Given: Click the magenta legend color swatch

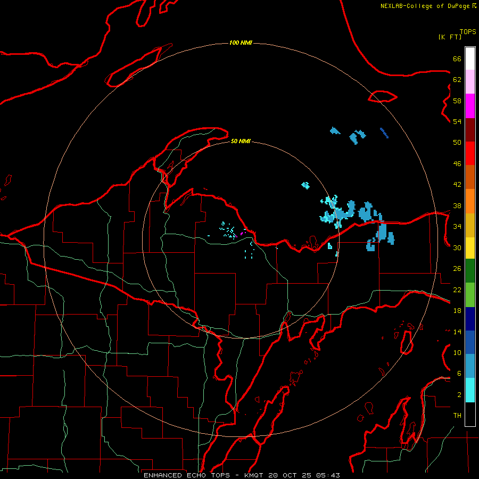Looking at the screenshot, I should [470, 106].
